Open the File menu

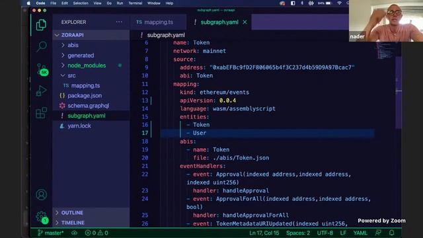click(x=53, y=3)
